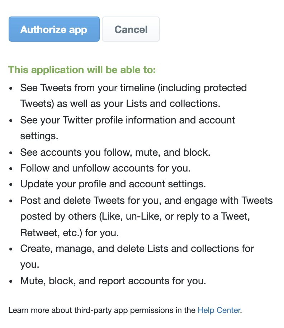The width and height of the screenshot is (284, 328).
Task: Click the bullet beside "Follow and unfollow accounts"
Action: pyautogui.click(x=11, y=169)
